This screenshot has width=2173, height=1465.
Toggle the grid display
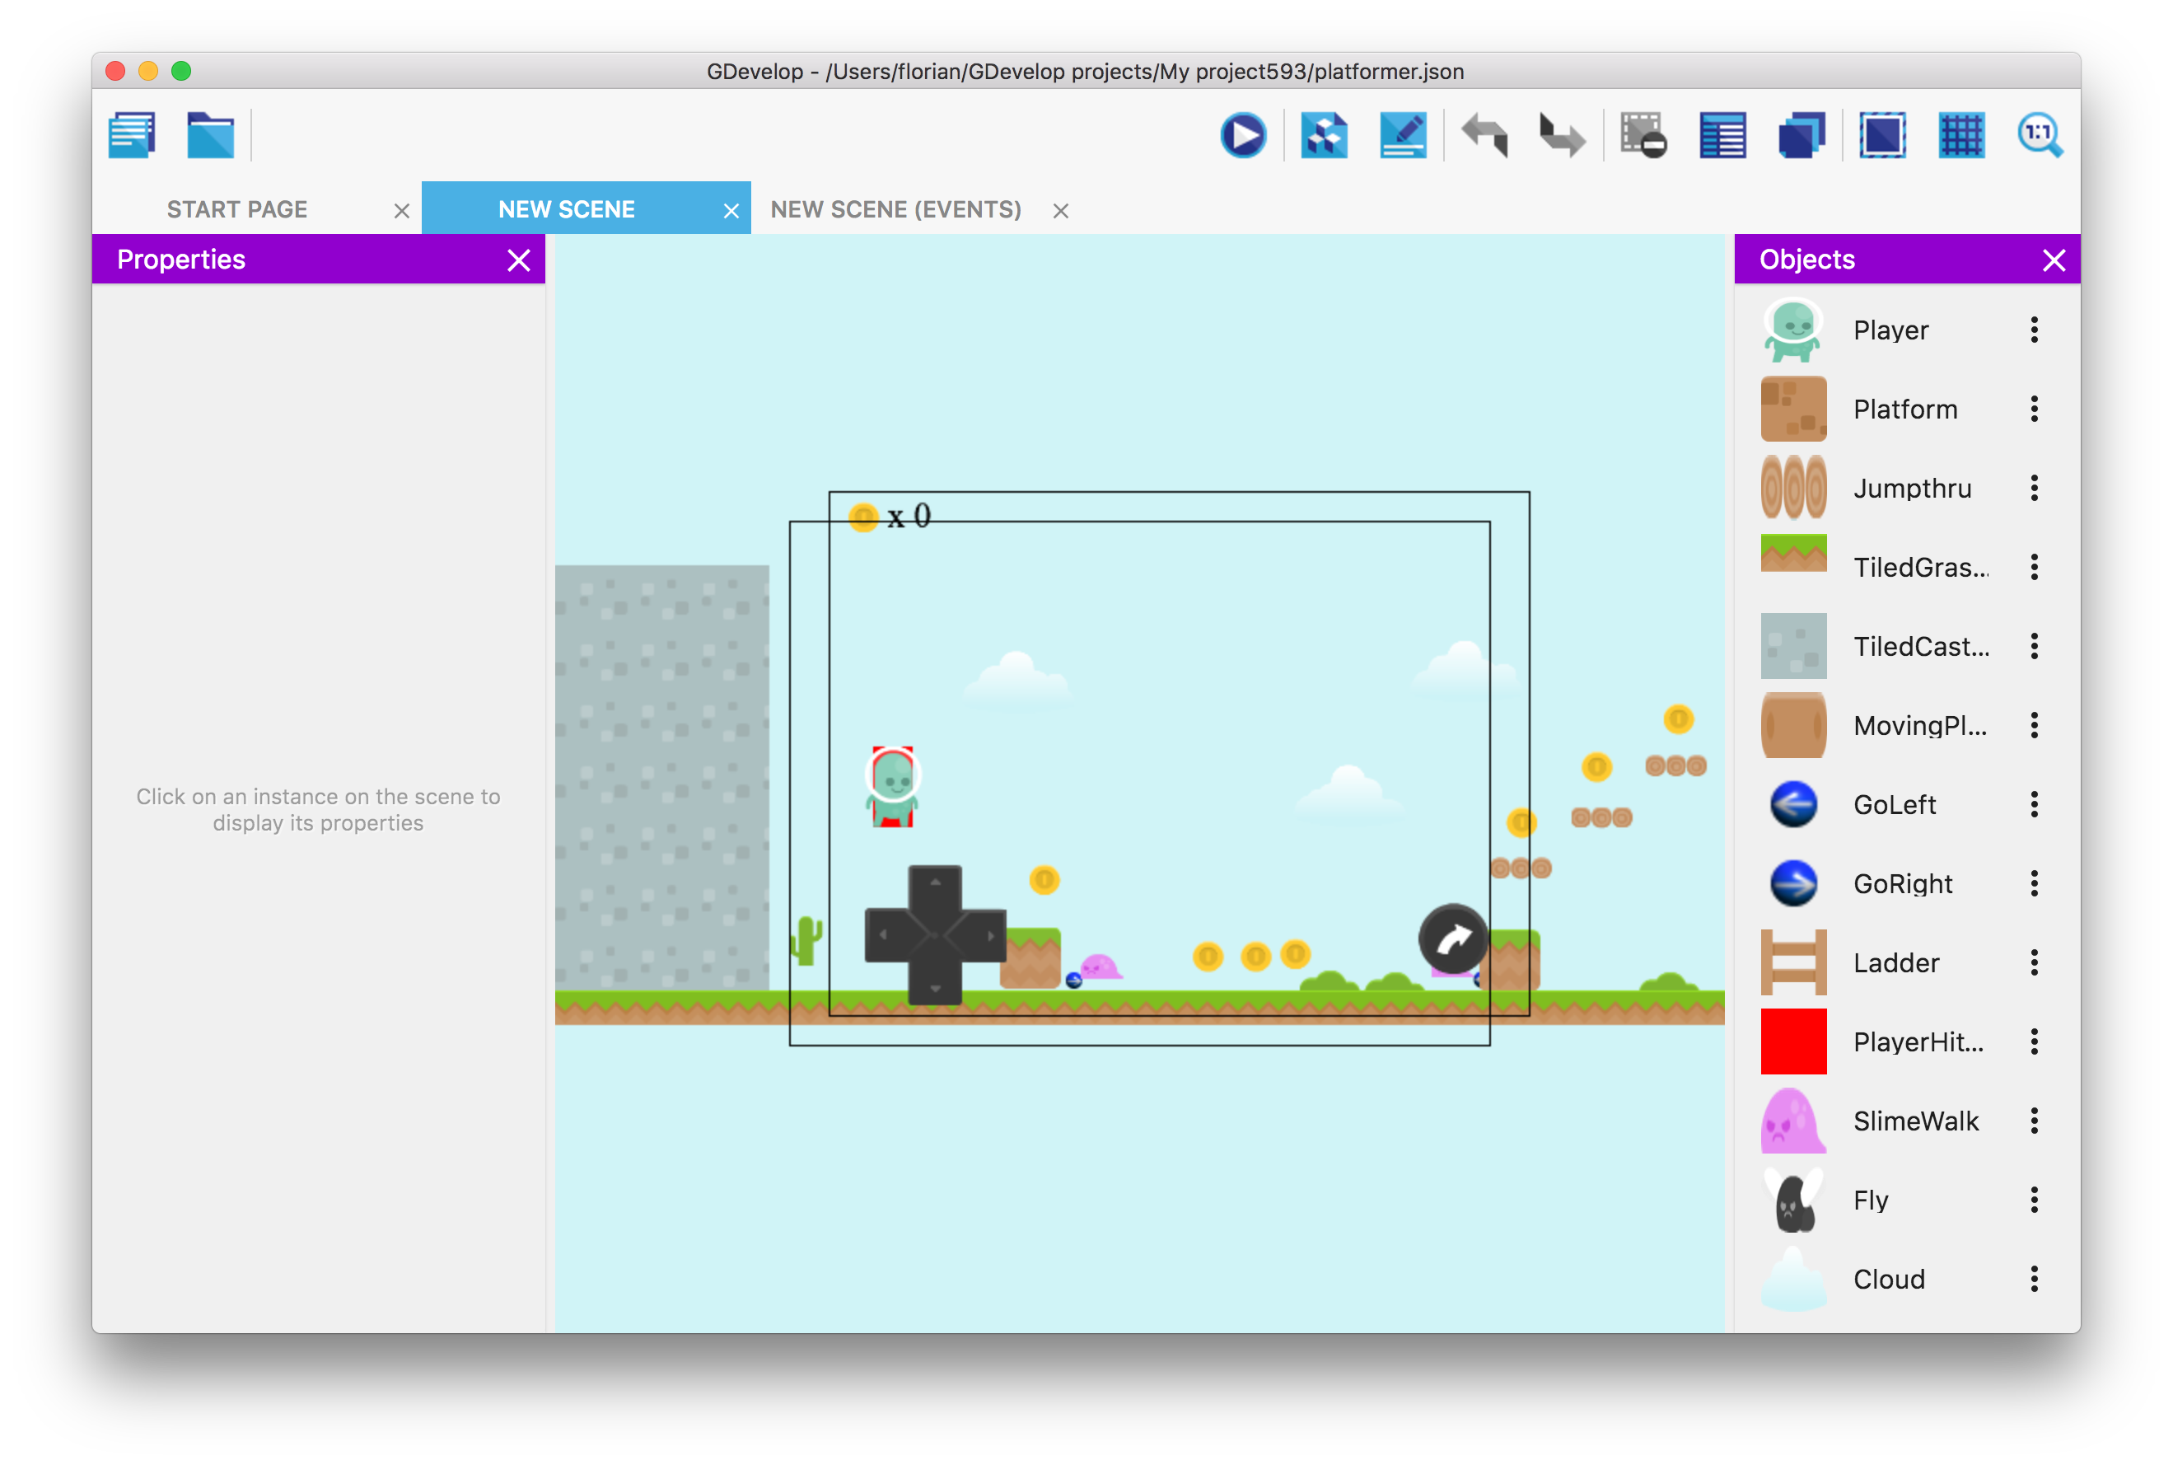coord(1961,135)
